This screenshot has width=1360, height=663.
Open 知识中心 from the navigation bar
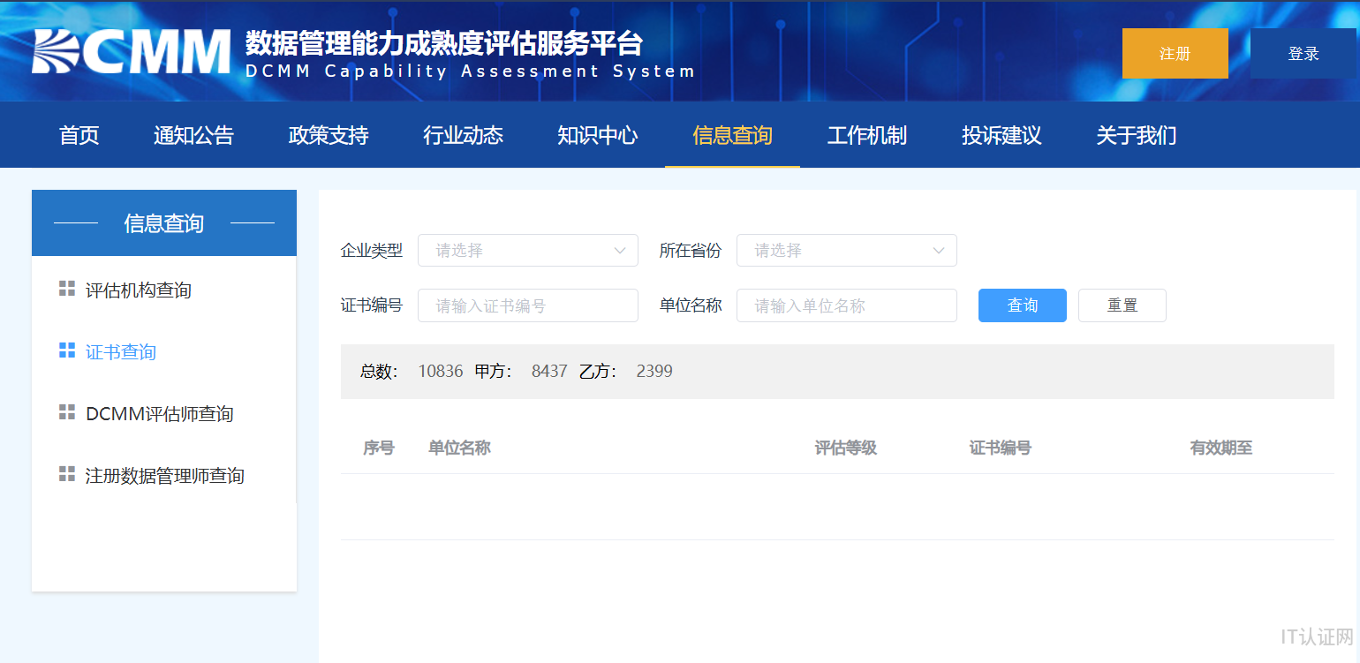598,135
